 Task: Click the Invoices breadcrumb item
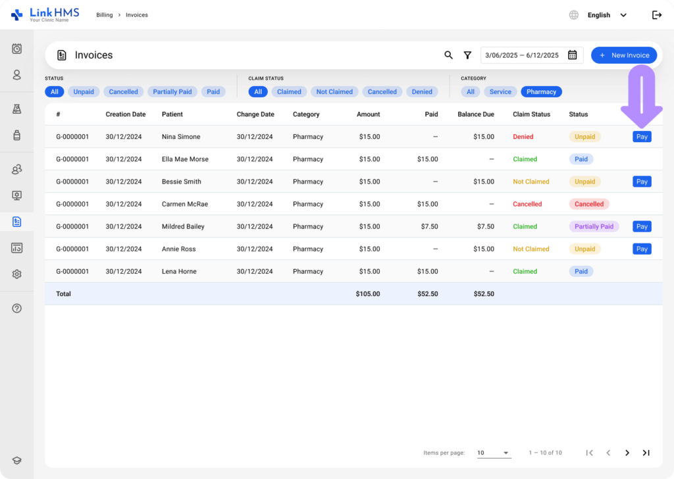(x=137, y=15)
